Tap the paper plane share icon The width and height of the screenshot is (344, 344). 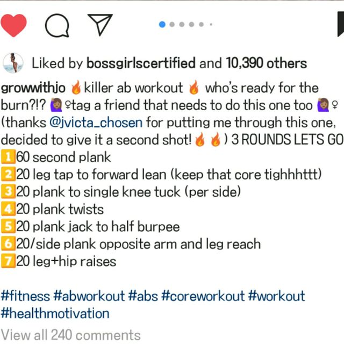[99, 25]
